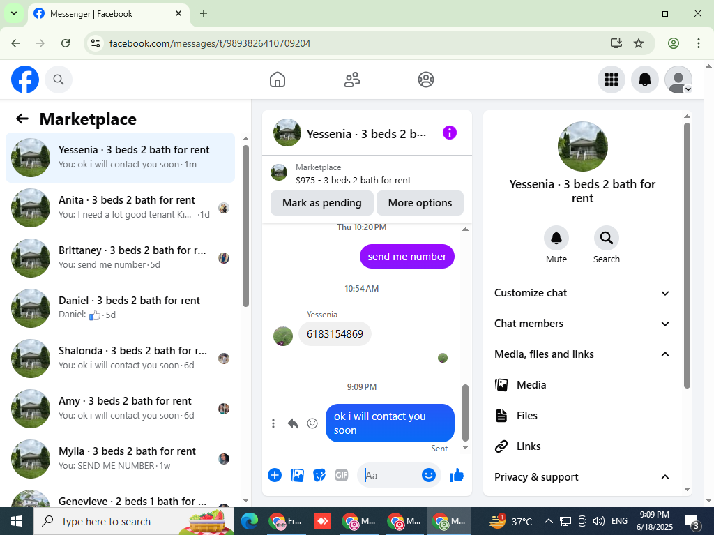Open Microsoft Edge from taskbar
The height and width of the screenshot is (535, 714).
pos(249,521)
